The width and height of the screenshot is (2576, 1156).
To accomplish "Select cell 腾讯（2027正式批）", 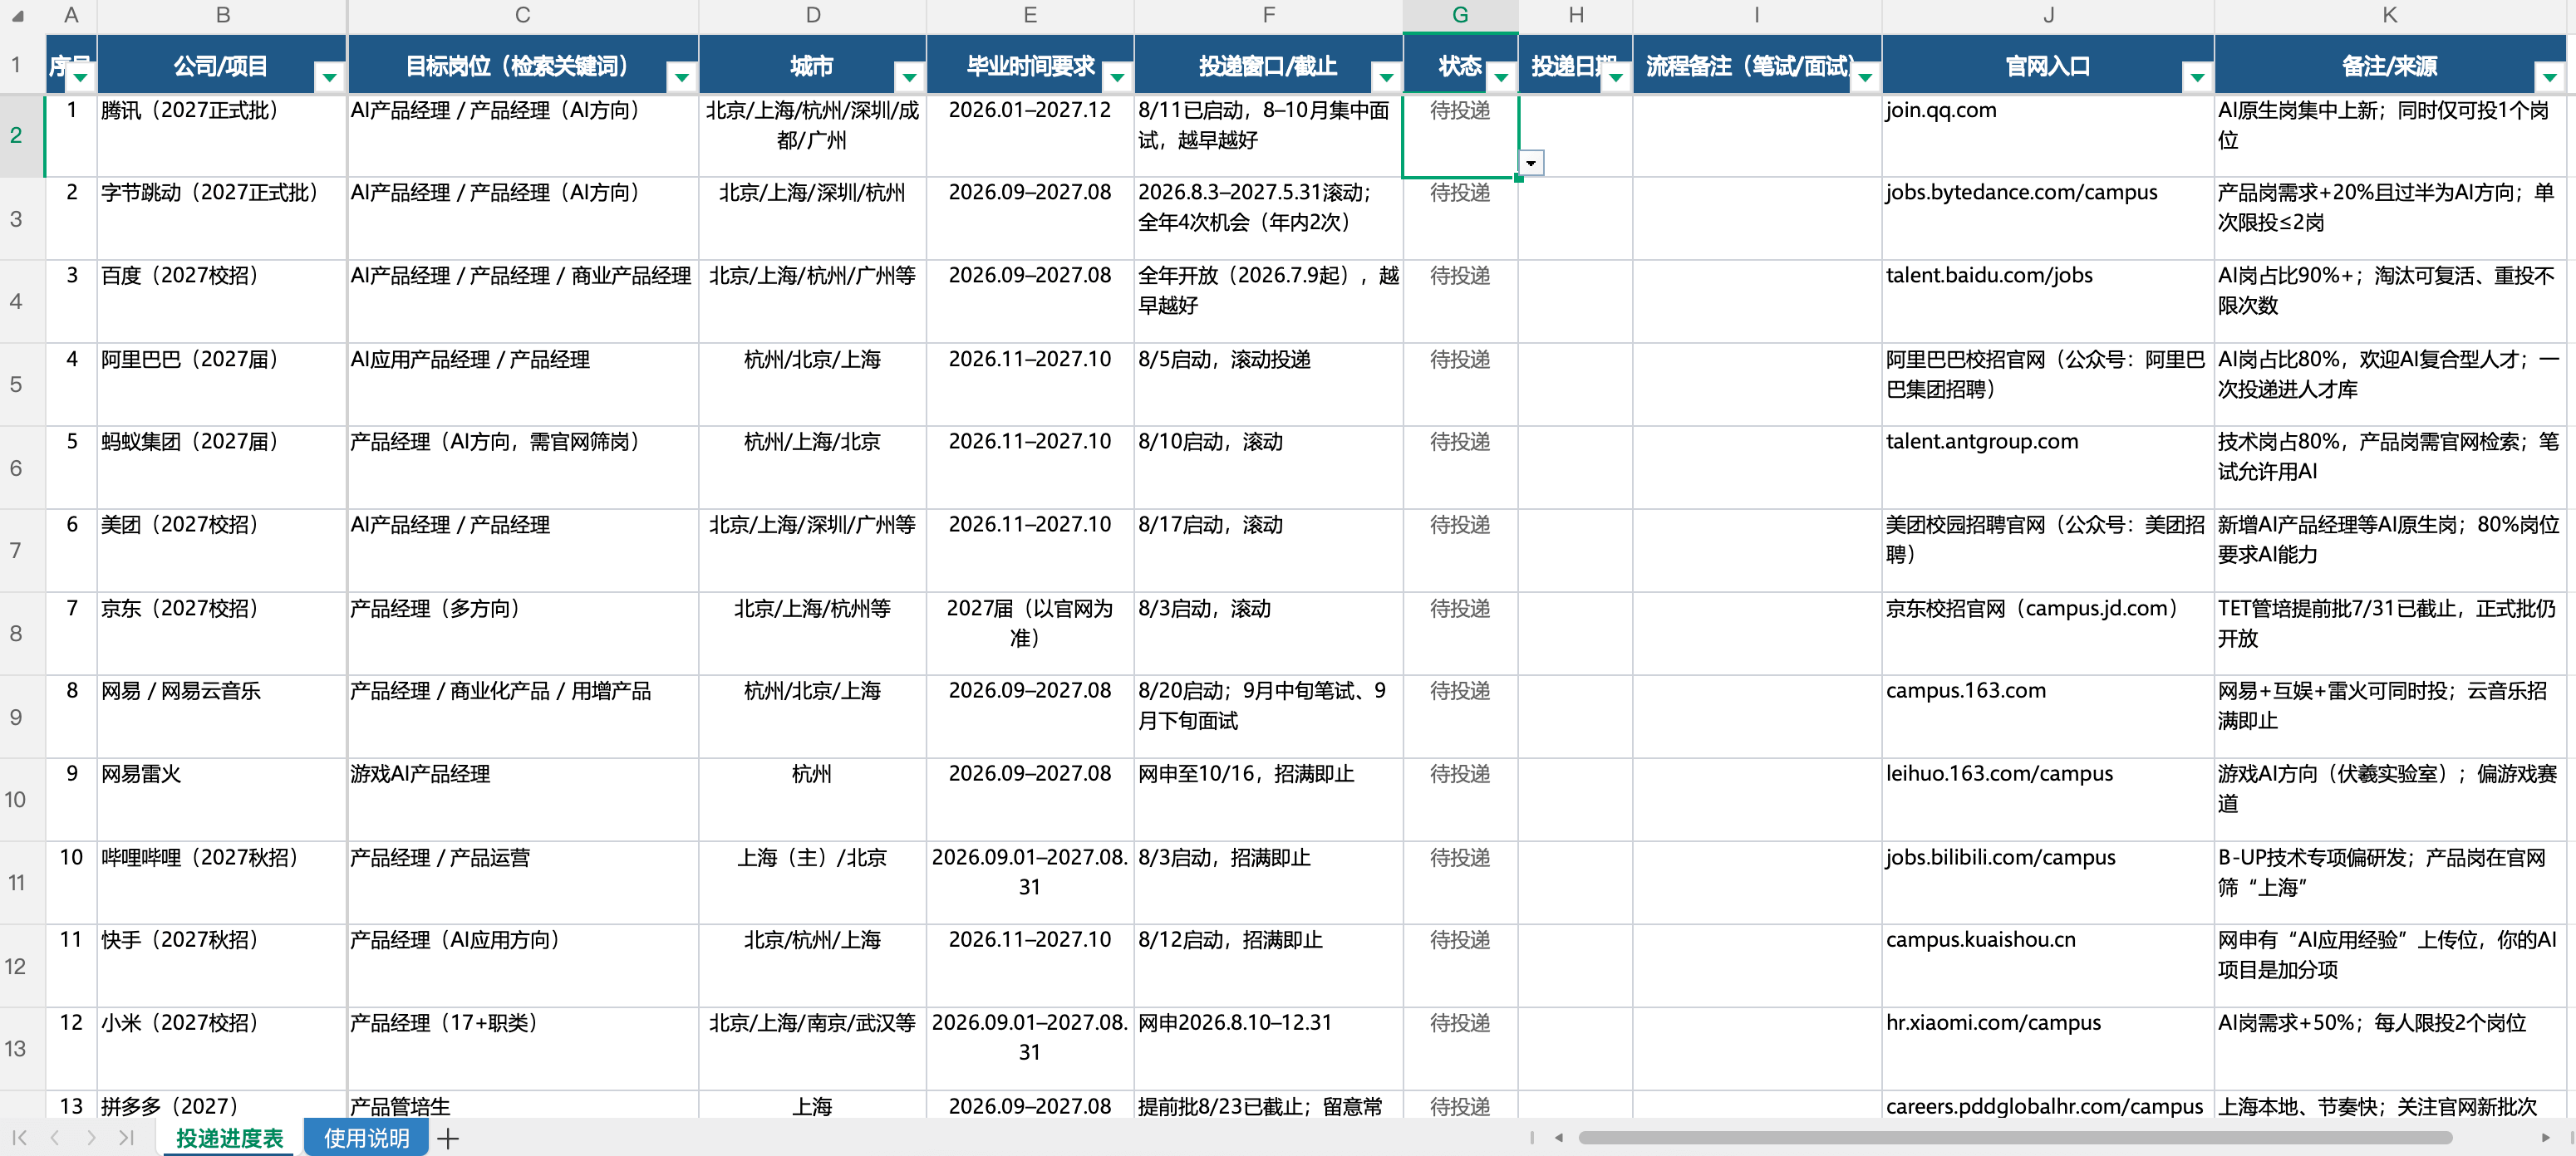I will pyautogui.click(x=222, y=136).
